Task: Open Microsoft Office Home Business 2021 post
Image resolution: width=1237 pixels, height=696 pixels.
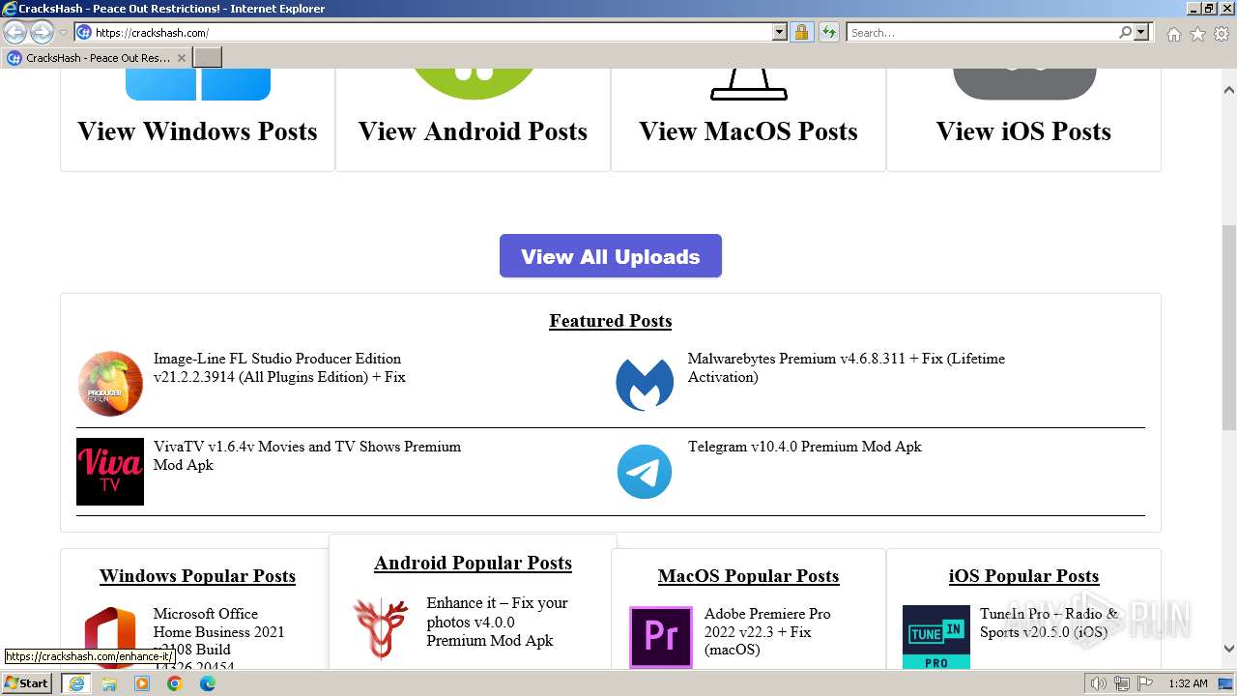Action: [219, 638]
